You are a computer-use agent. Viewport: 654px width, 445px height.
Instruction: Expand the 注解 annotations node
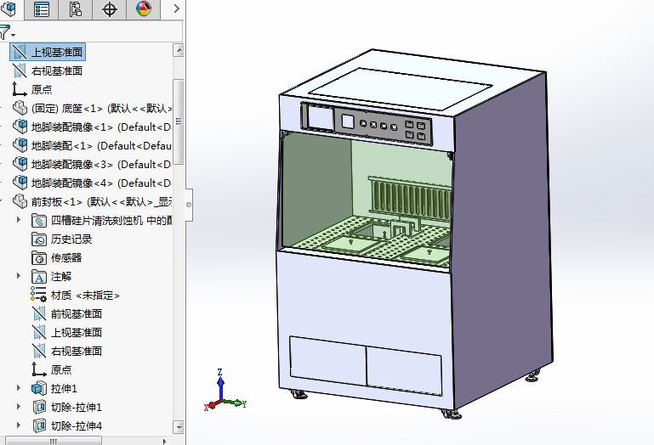tap(19, 276)
